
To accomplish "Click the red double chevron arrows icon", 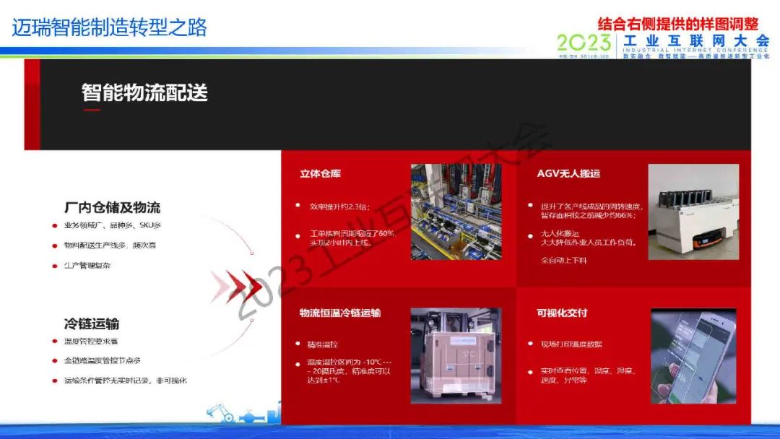I will click(238, 286).
